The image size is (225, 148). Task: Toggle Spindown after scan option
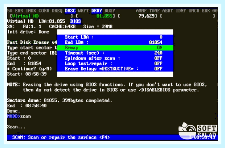[x=115, y=58]
